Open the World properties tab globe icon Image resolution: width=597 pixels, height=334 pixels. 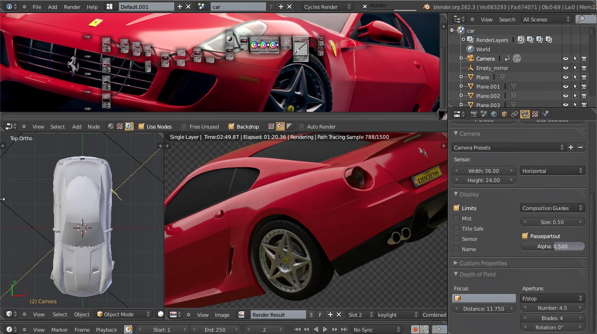(494, 114)
